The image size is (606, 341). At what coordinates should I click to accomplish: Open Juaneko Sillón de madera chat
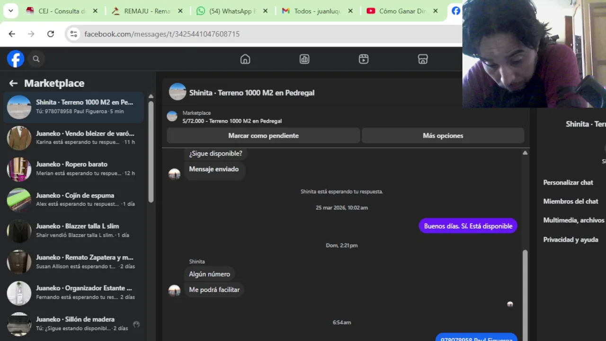(73, 324)
